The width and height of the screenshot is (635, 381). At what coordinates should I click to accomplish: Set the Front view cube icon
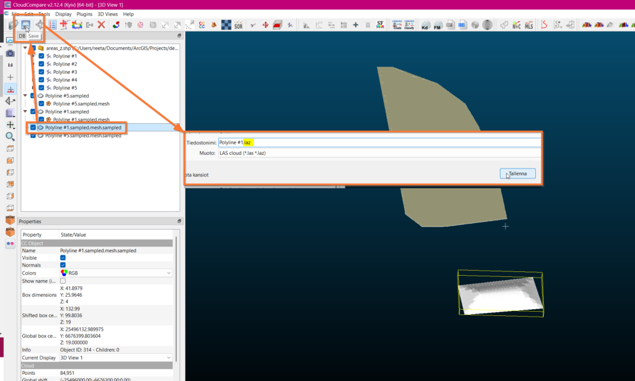(x=10, y=220)
